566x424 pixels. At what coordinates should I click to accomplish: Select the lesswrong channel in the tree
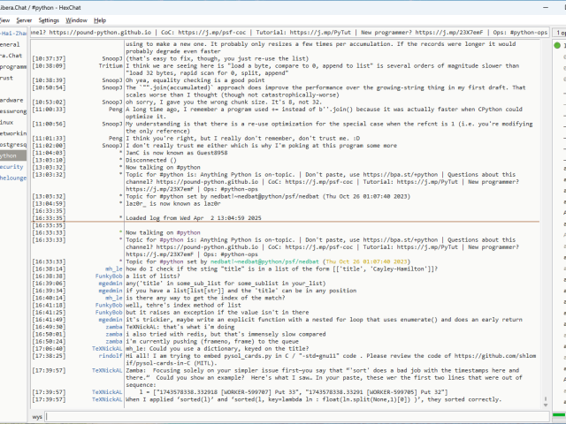[12, 111]
